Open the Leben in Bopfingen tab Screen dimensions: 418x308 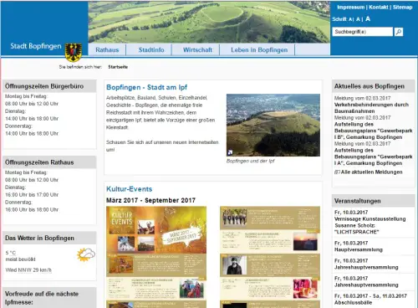click(259, 50)
